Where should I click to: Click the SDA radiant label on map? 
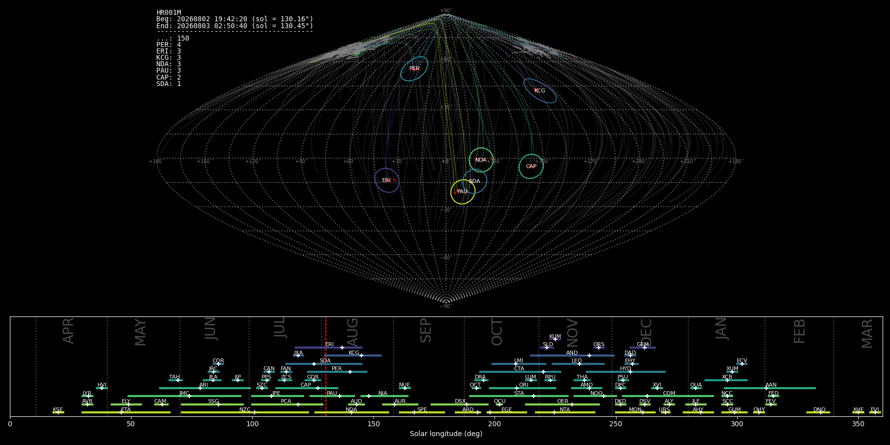pyautogui.click(x=475, y=181)
